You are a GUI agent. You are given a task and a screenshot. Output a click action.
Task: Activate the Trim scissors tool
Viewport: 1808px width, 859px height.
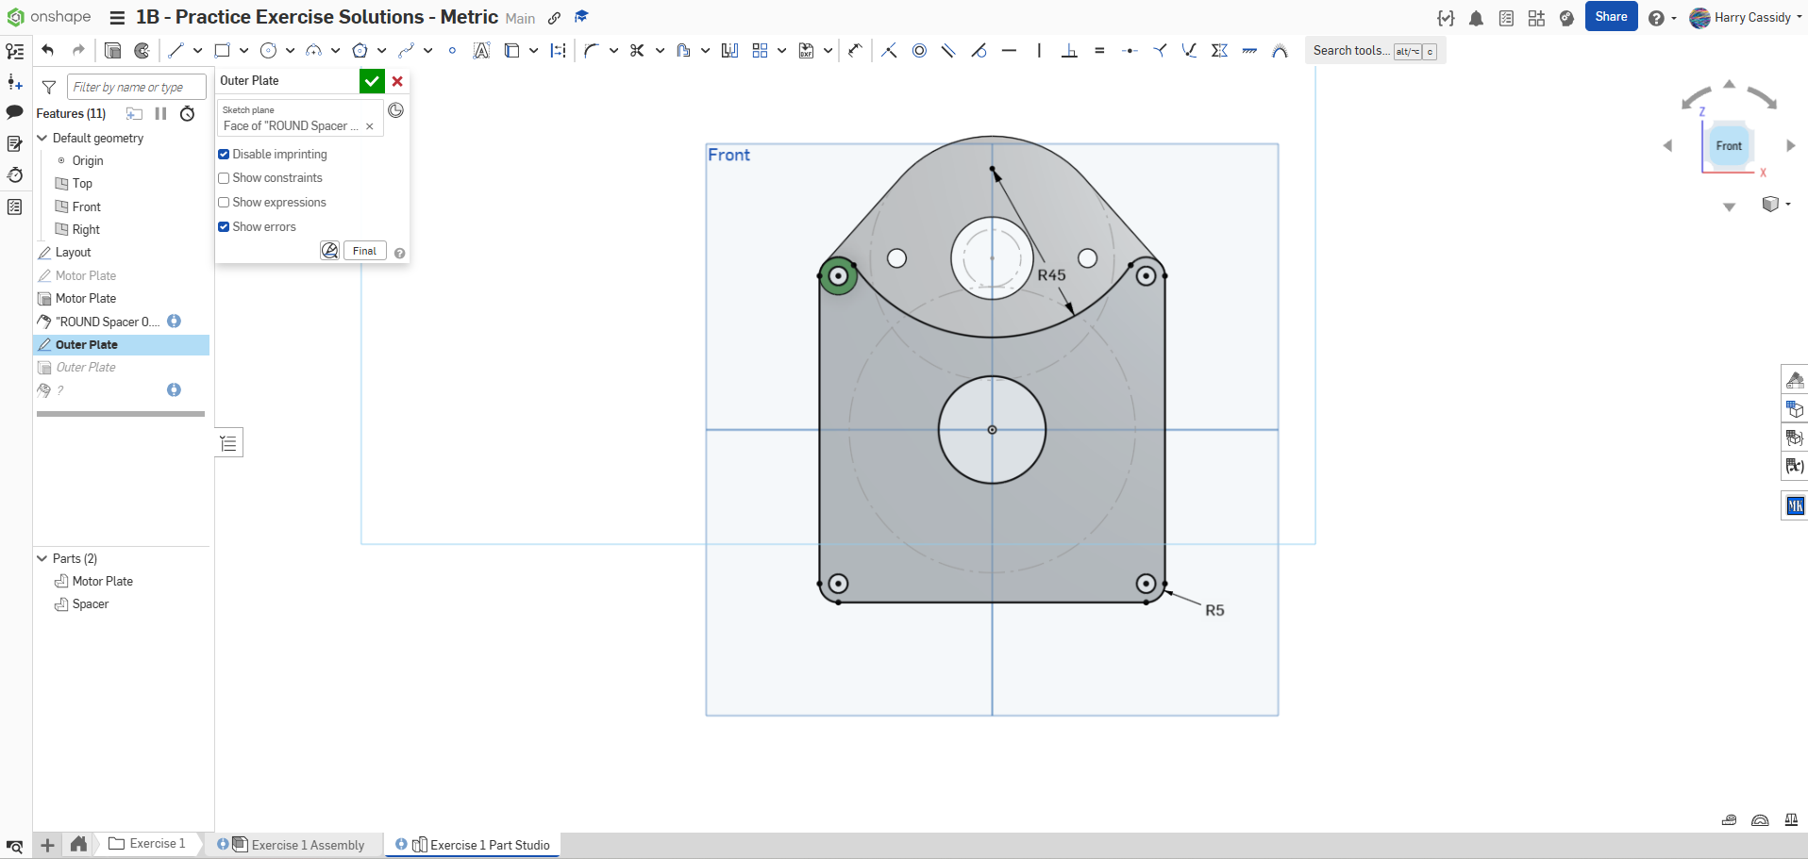[x=637, y=51]
